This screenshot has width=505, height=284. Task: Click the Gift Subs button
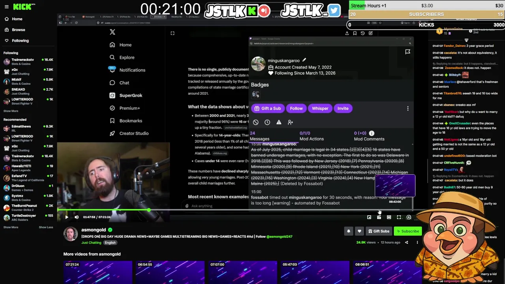[x=379, y=231]
